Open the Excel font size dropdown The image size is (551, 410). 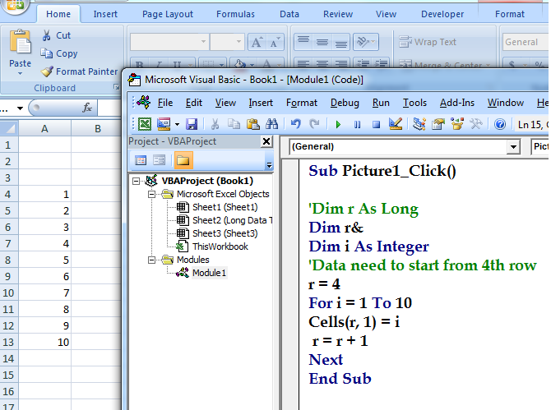(238, 42)
